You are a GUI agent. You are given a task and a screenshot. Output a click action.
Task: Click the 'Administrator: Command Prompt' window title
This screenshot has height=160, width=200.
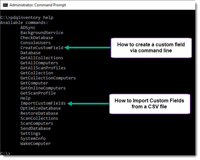pyautogui.click(x=37, y=5)
